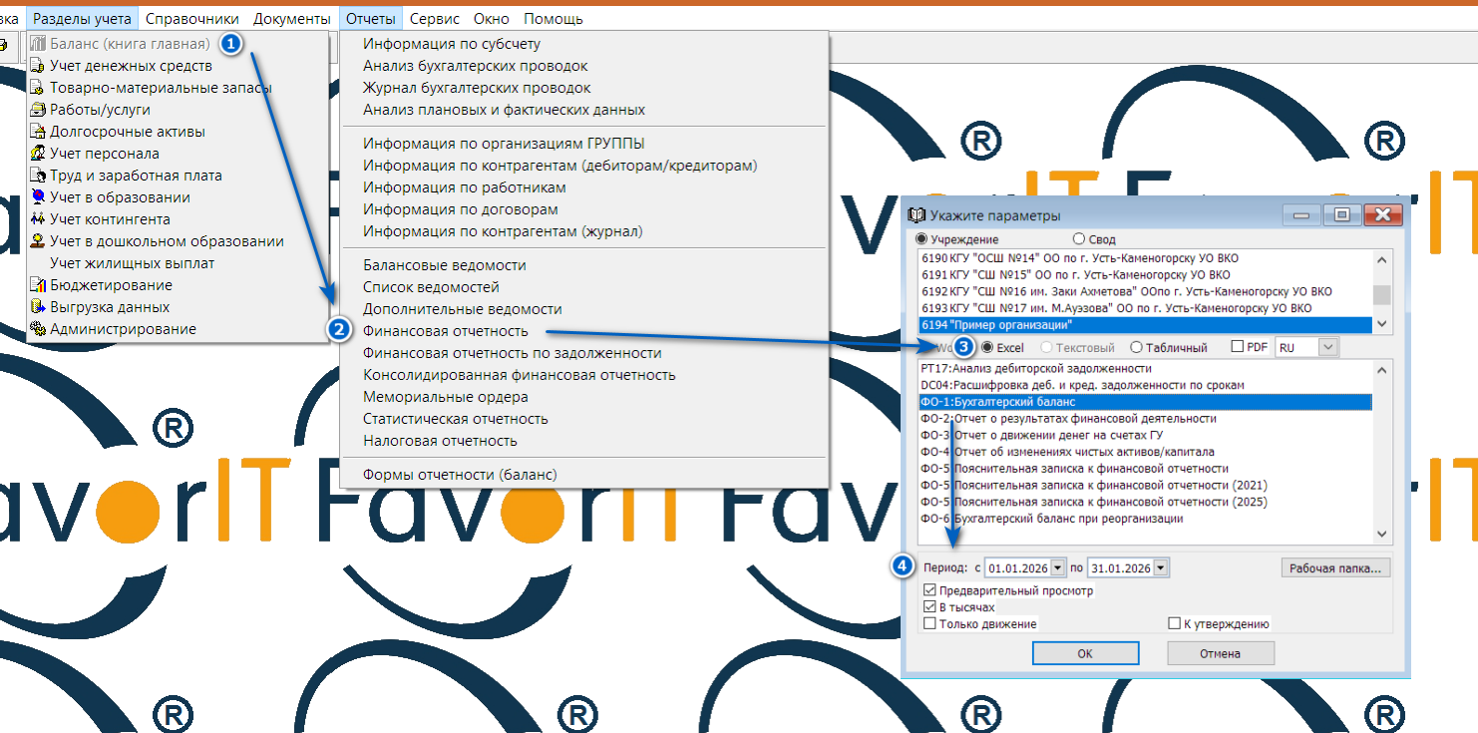Click the house icon beside Долгосрочные активы
This screenshot has width=1478, height=733.
point(38,132)
